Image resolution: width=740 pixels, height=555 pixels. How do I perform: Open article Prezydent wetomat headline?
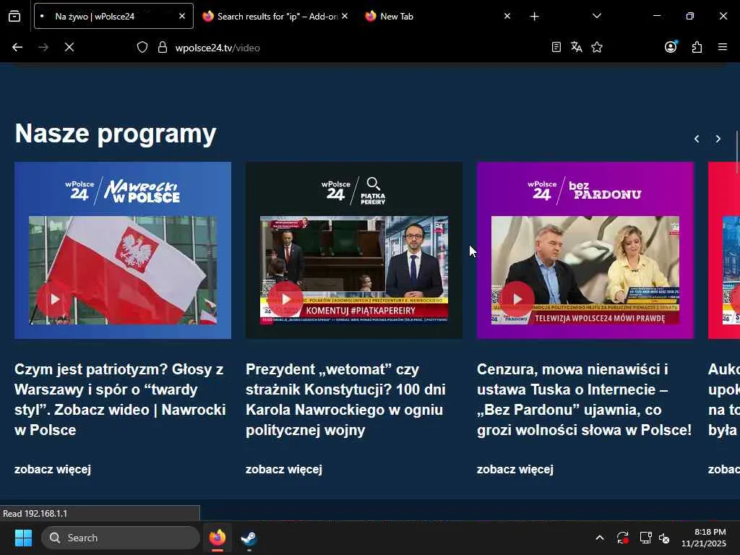(346, 399)
